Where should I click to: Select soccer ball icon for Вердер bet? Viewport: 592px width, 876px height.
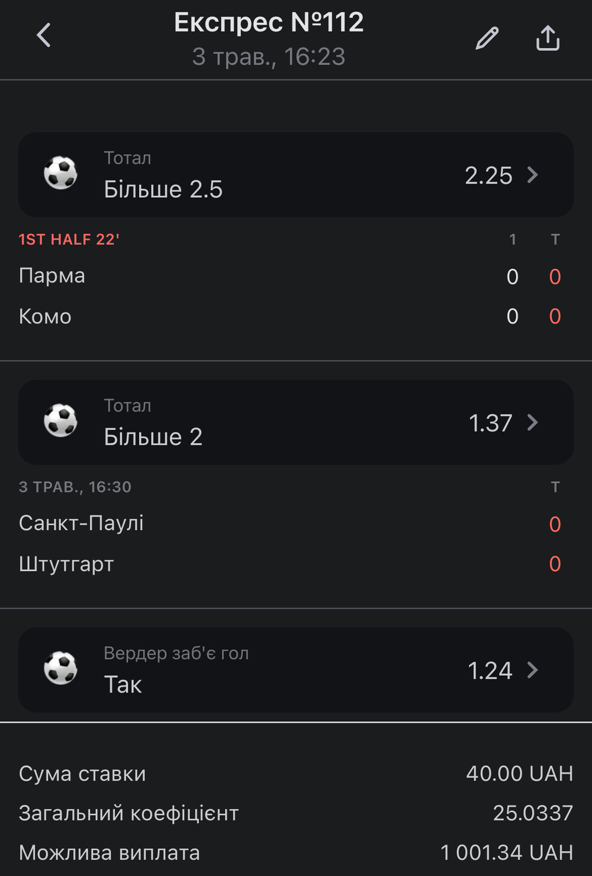pyautogui.click(x=61, y=668)
